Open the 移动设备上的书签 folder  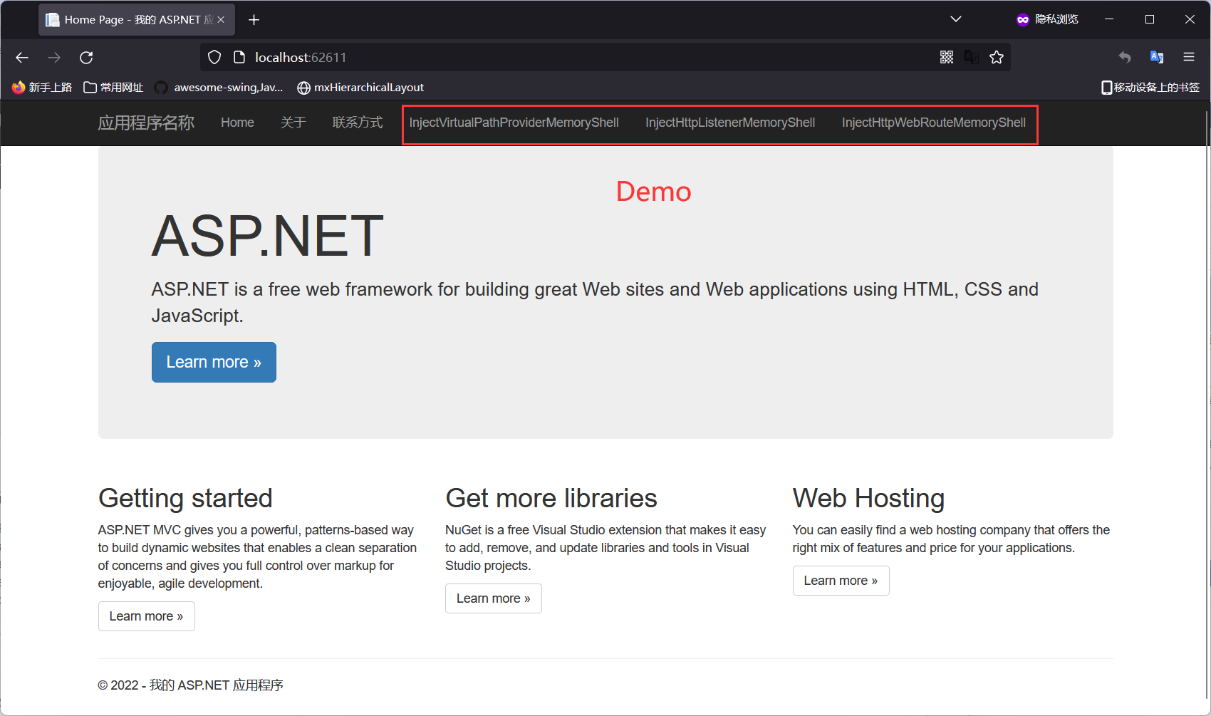click(x=1150, y=88)
